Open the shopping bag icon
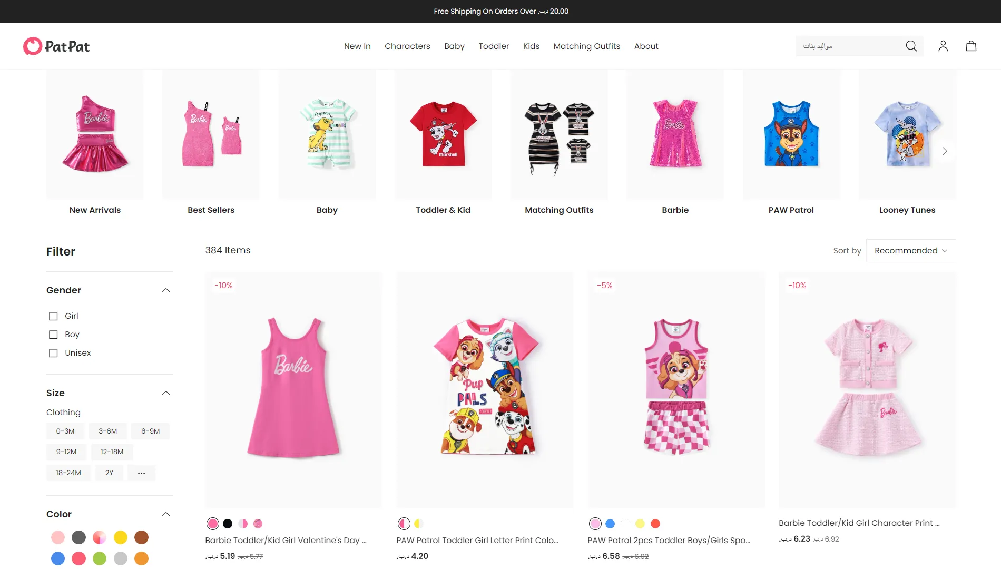 click(x=971, y=46)
